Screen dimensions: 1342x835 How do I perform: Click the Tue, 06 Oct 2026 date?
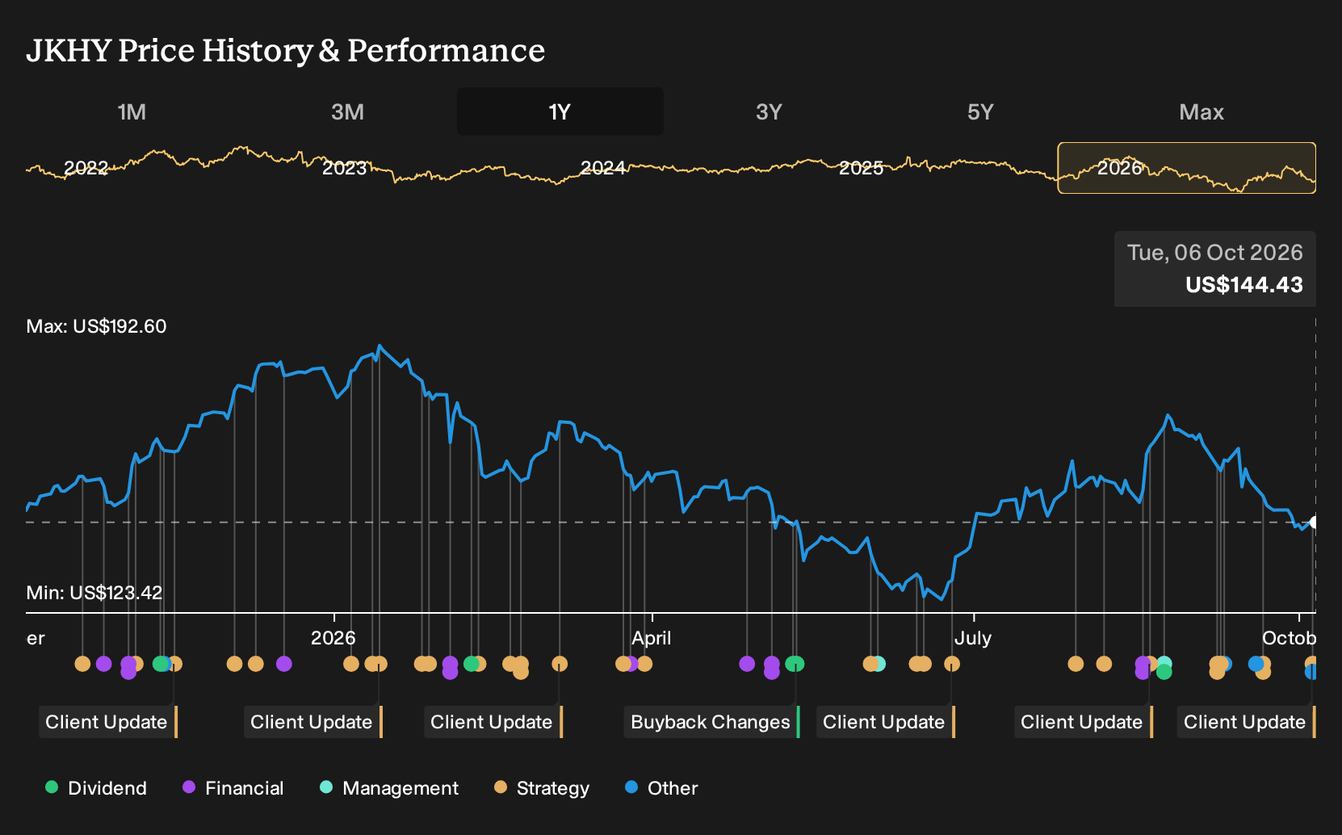(x=1214, y=253)
